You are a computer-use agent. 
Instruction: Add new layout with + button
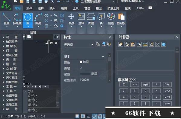pyautogui.click(x=45, y=87)
